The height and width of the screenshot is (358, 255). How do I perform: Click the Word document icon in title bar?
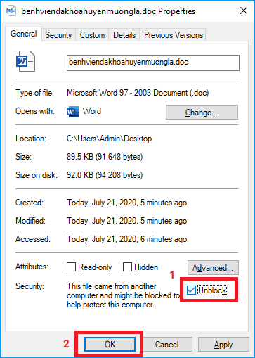point(11,11)
